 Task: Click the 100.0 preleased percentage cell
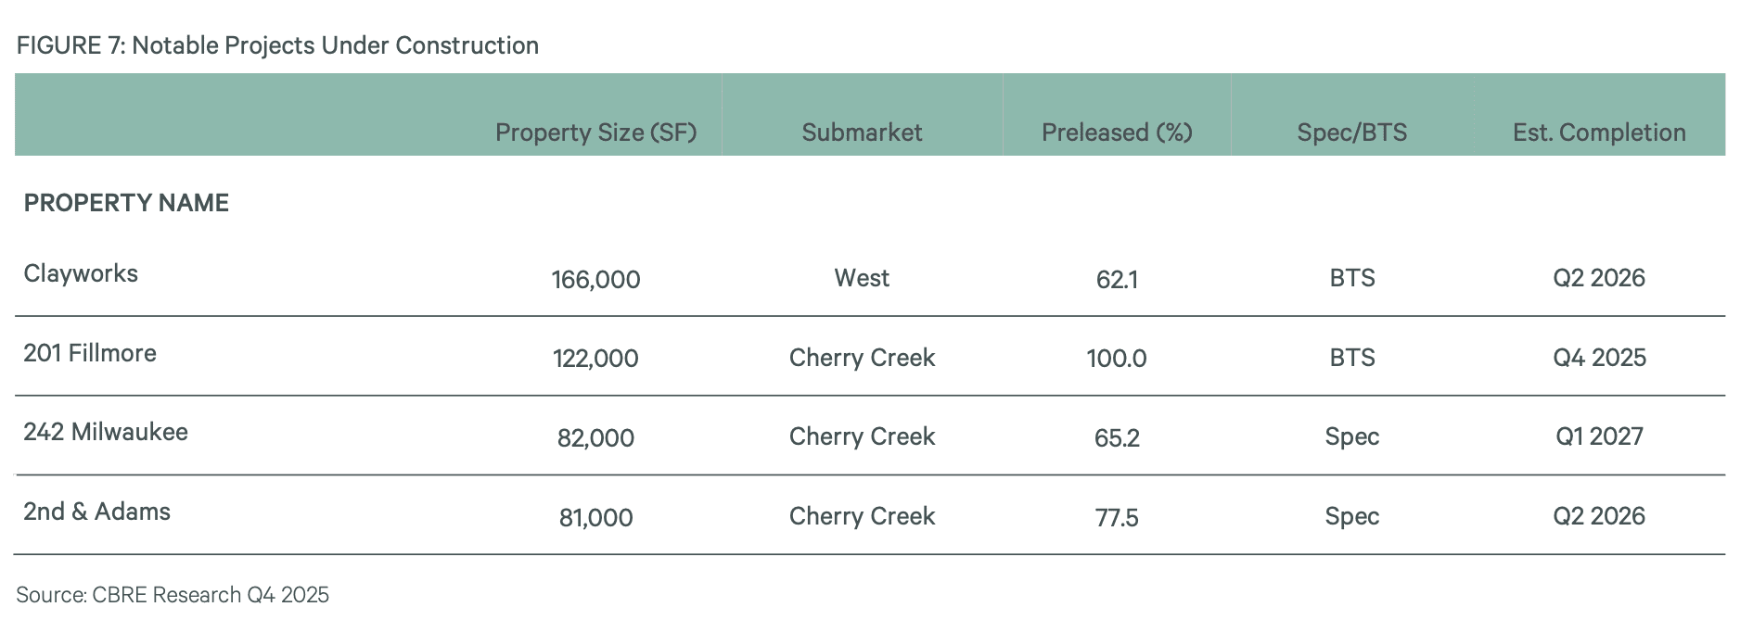tap(1117, 359)
